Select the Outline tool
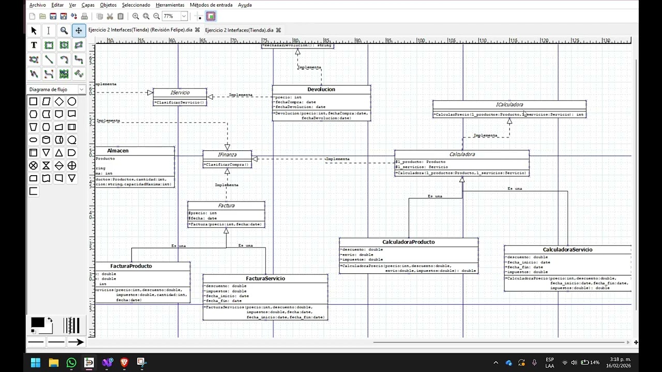This screenshot has width=662, height=372. click(x=79, y=74)
